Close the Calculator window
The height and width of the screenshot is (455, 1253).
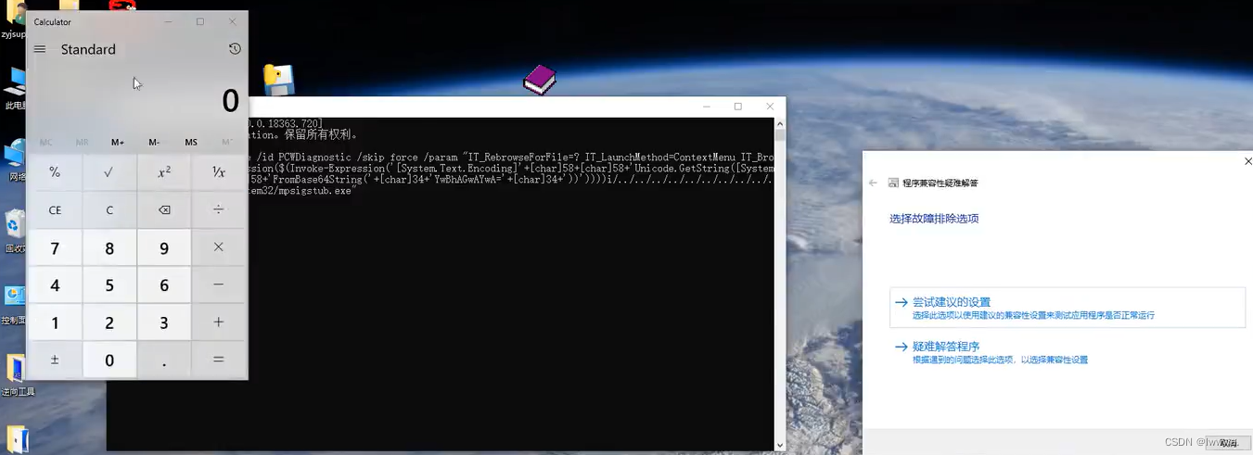(x=232, y=21)
